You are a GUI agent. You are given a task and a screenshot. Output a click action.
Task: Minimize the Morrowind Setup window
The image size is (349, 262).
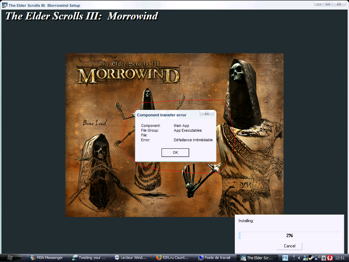point(319,4)
